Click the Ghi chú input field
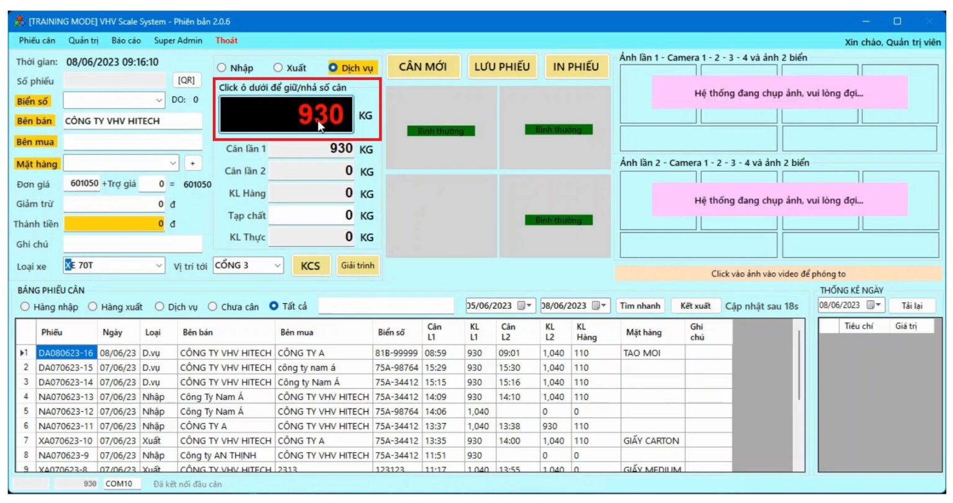Image resolution: width=953 pixels, height=503 pixels. tap(133, 244)
